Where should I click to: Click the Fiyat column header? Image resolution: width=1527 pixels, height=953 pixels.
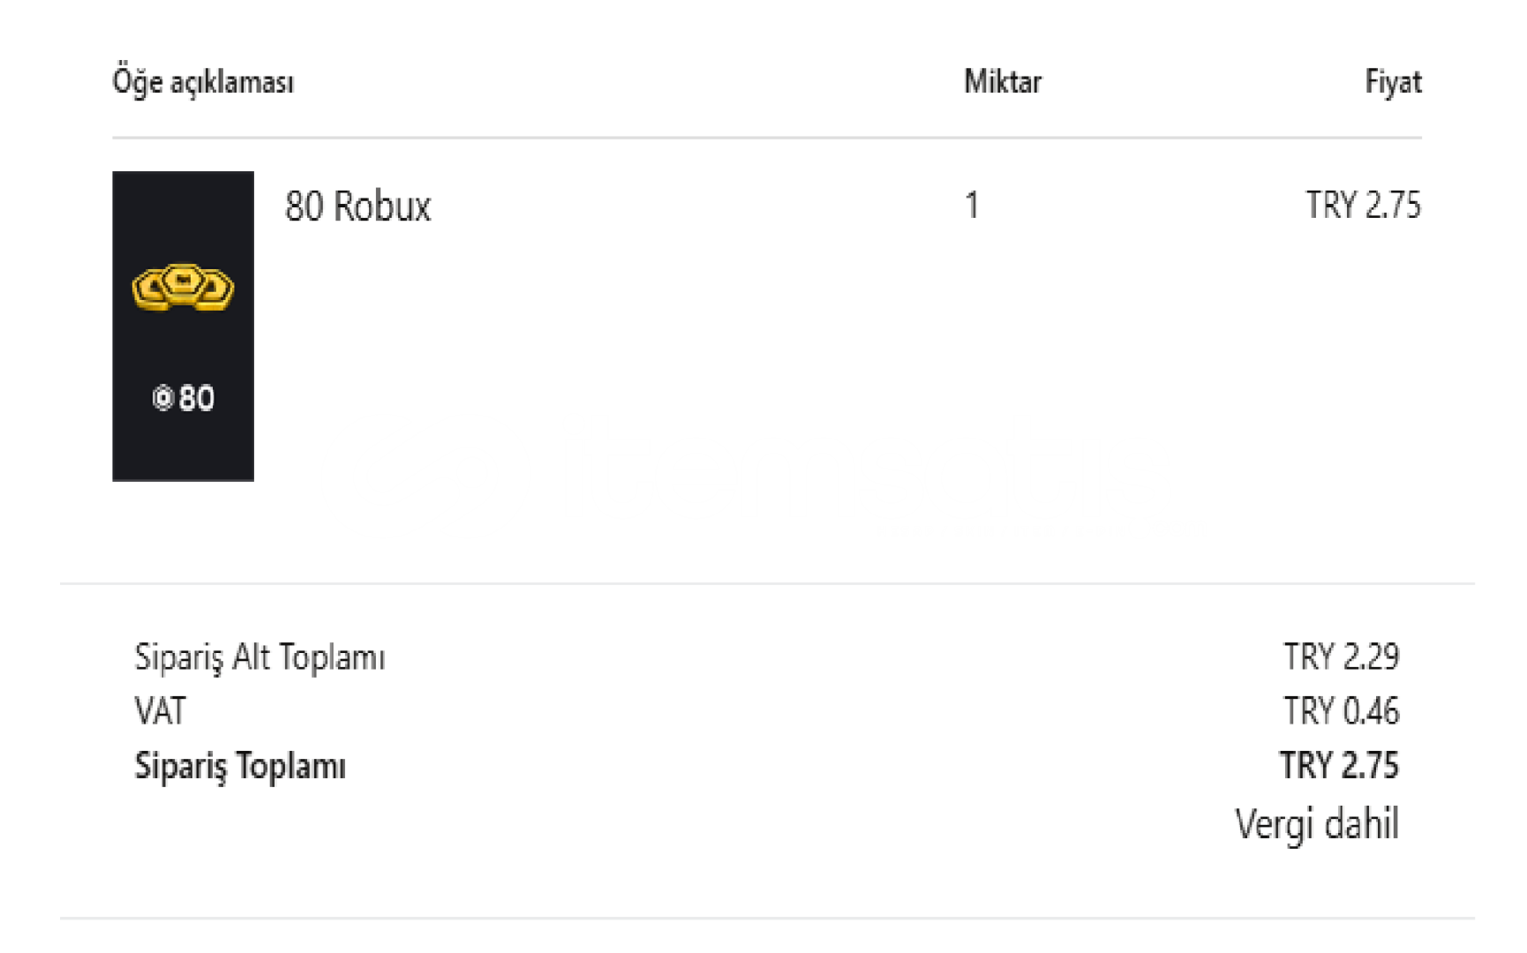1393,82
